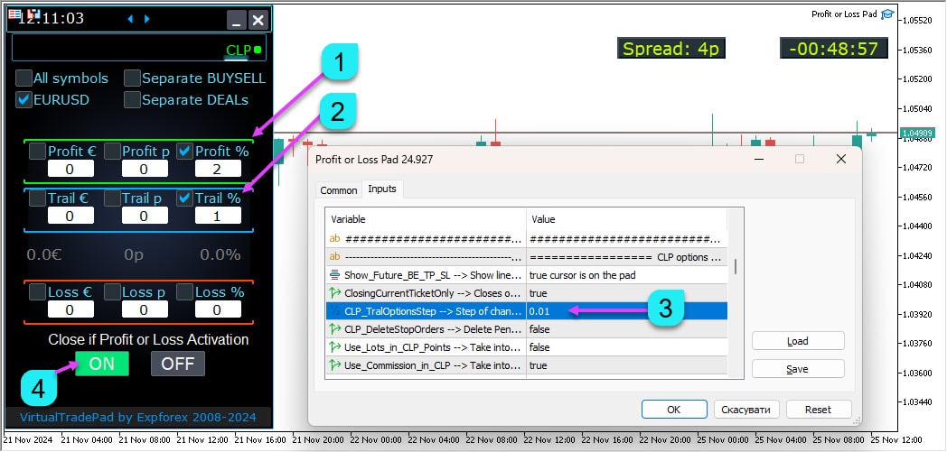Click the Profit % value field
This screenshot has height=452, width=947.
216,169
